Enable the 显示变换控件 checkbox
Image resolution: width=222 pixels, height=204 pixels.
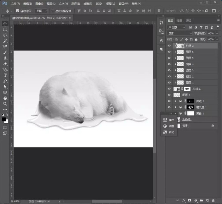[53, 11]
